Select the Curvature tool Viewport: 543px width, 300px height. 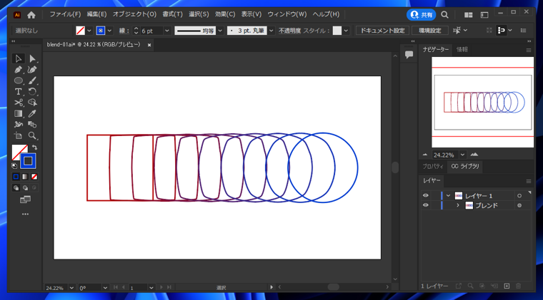pyautogui.click(x=32, y=70)
